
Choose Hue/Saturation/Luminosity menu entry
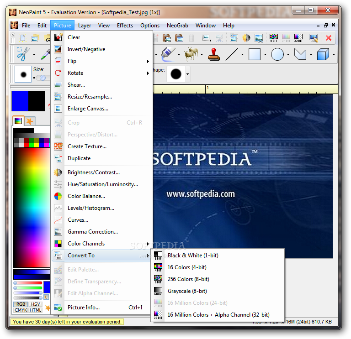102,184
